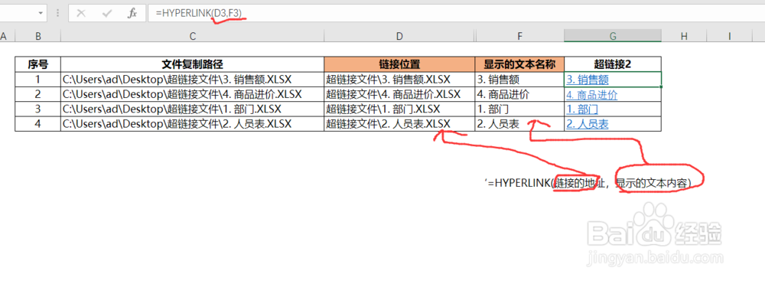Select display name cell '3. 销售额' in column F

[519, 79]
